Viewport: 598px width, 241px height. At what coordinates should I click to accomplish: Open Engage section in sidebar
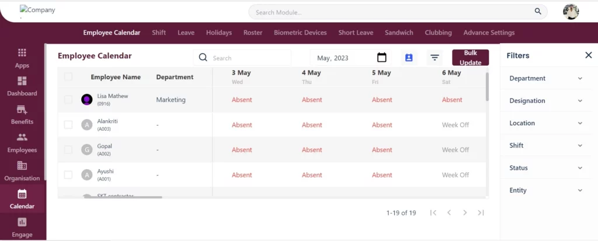click(22, 228)
